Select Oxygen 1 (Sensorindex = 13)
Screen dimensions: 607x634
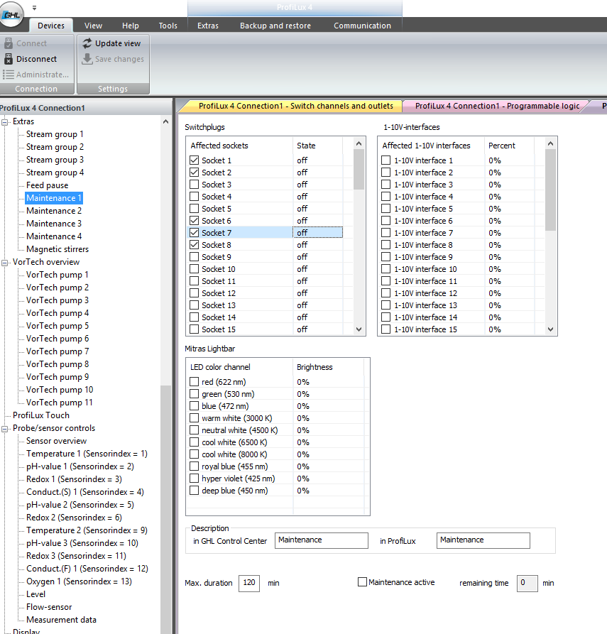coord(79,581)
